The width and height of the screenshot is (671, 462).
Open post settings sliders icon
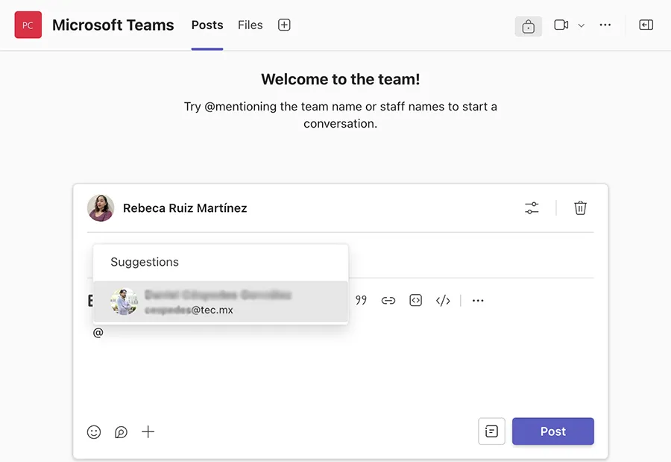(532, 208)
